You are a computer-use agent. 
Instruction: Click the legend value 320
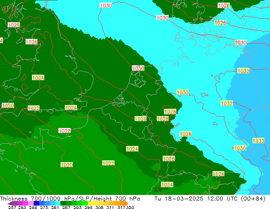click(x=130, y=207)
